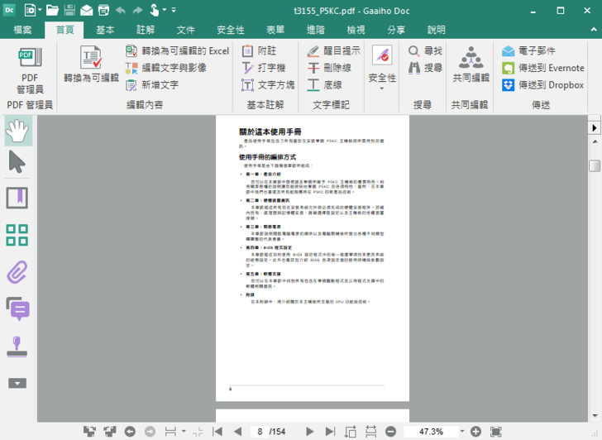Open the attachments paperclip panel
The image size is (602, 440).
[17, 271]
